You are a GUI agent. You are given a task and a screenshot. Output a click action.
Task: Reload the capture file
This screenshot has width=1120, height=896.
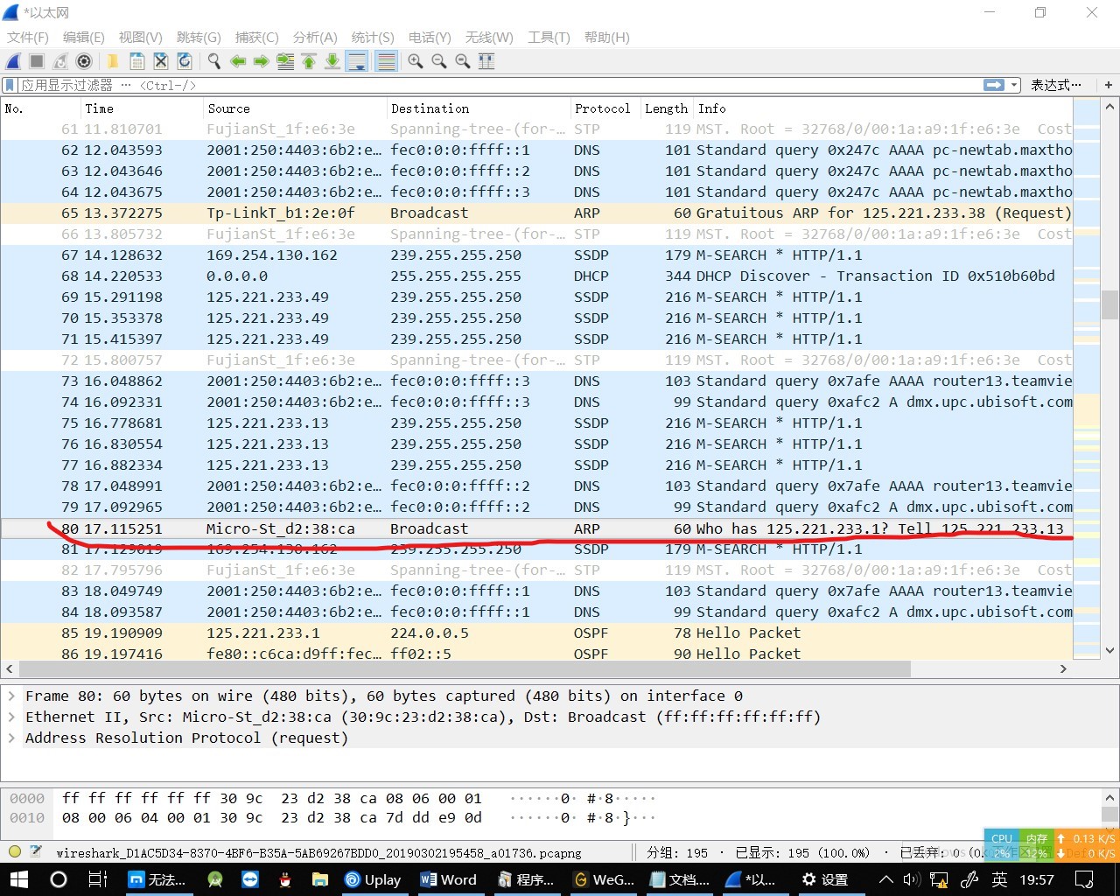click(184, 60)
